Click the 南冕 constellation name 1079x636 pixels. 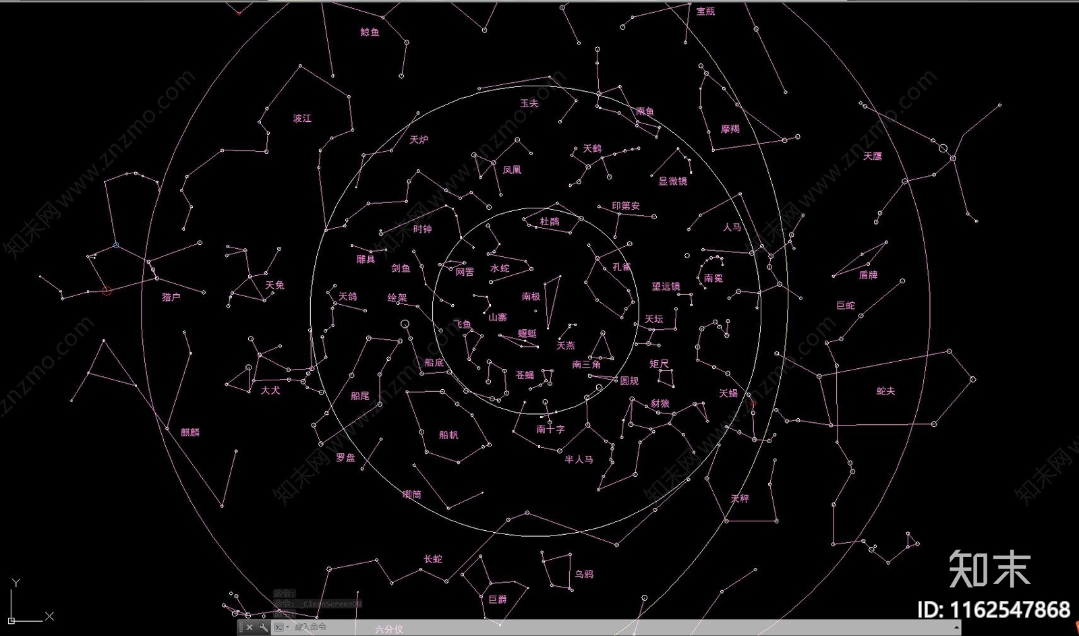tap(713, 278)
